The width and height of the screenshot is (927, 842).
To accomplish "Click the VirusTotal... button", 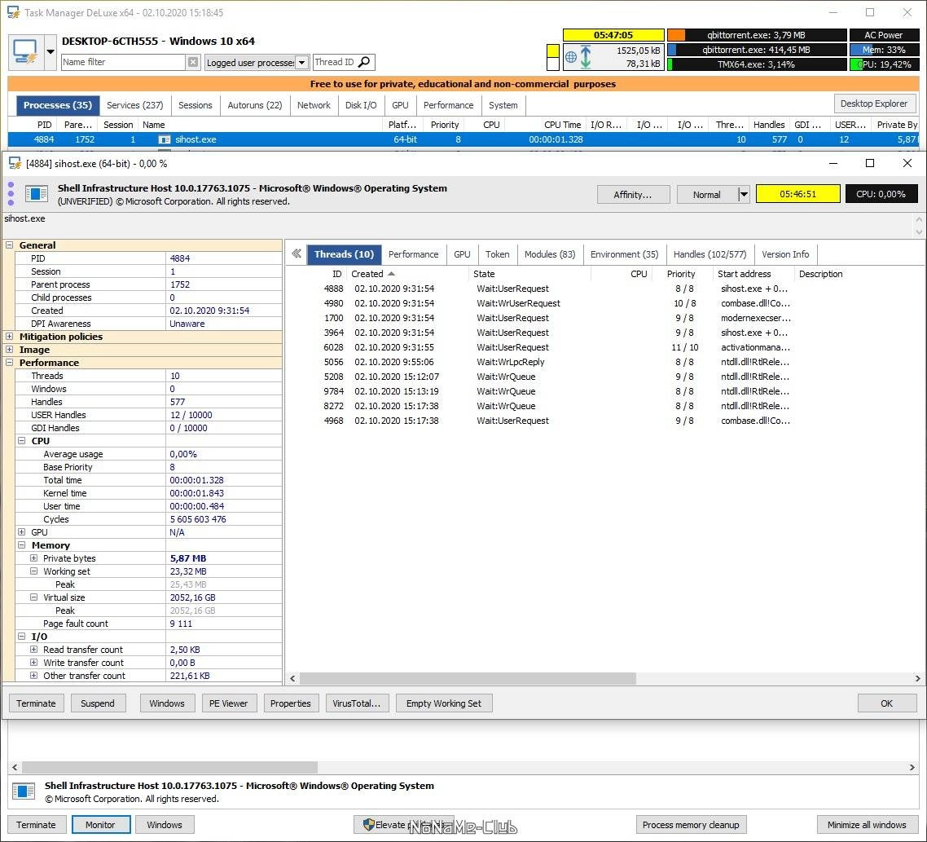I will 356,703.
